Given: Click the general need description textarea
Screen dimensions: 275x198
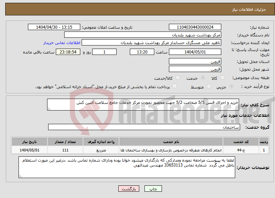Looking at the screenshot, I should point(143,105).
